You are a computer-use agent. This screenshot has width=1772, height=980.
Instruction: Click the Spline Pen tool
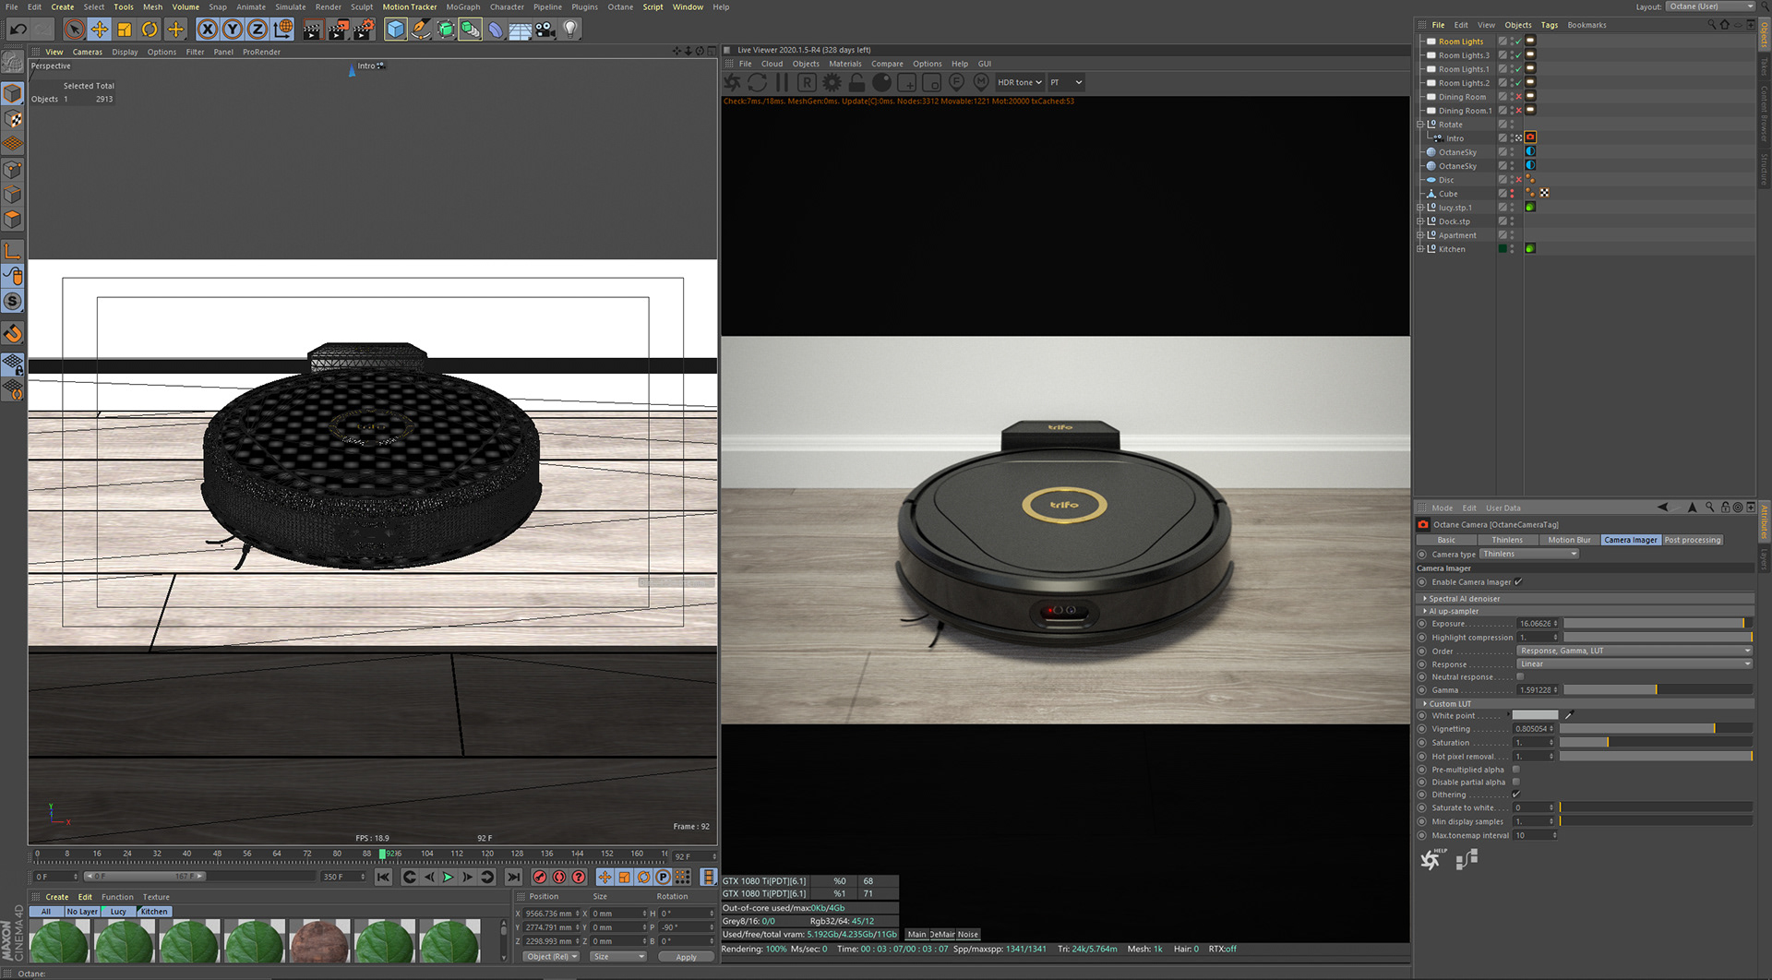coord(421,30)
